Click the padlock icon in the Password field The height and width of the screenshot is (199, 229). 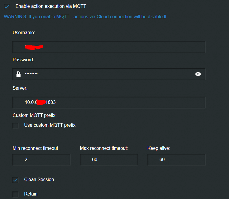[x=19, y=74]
